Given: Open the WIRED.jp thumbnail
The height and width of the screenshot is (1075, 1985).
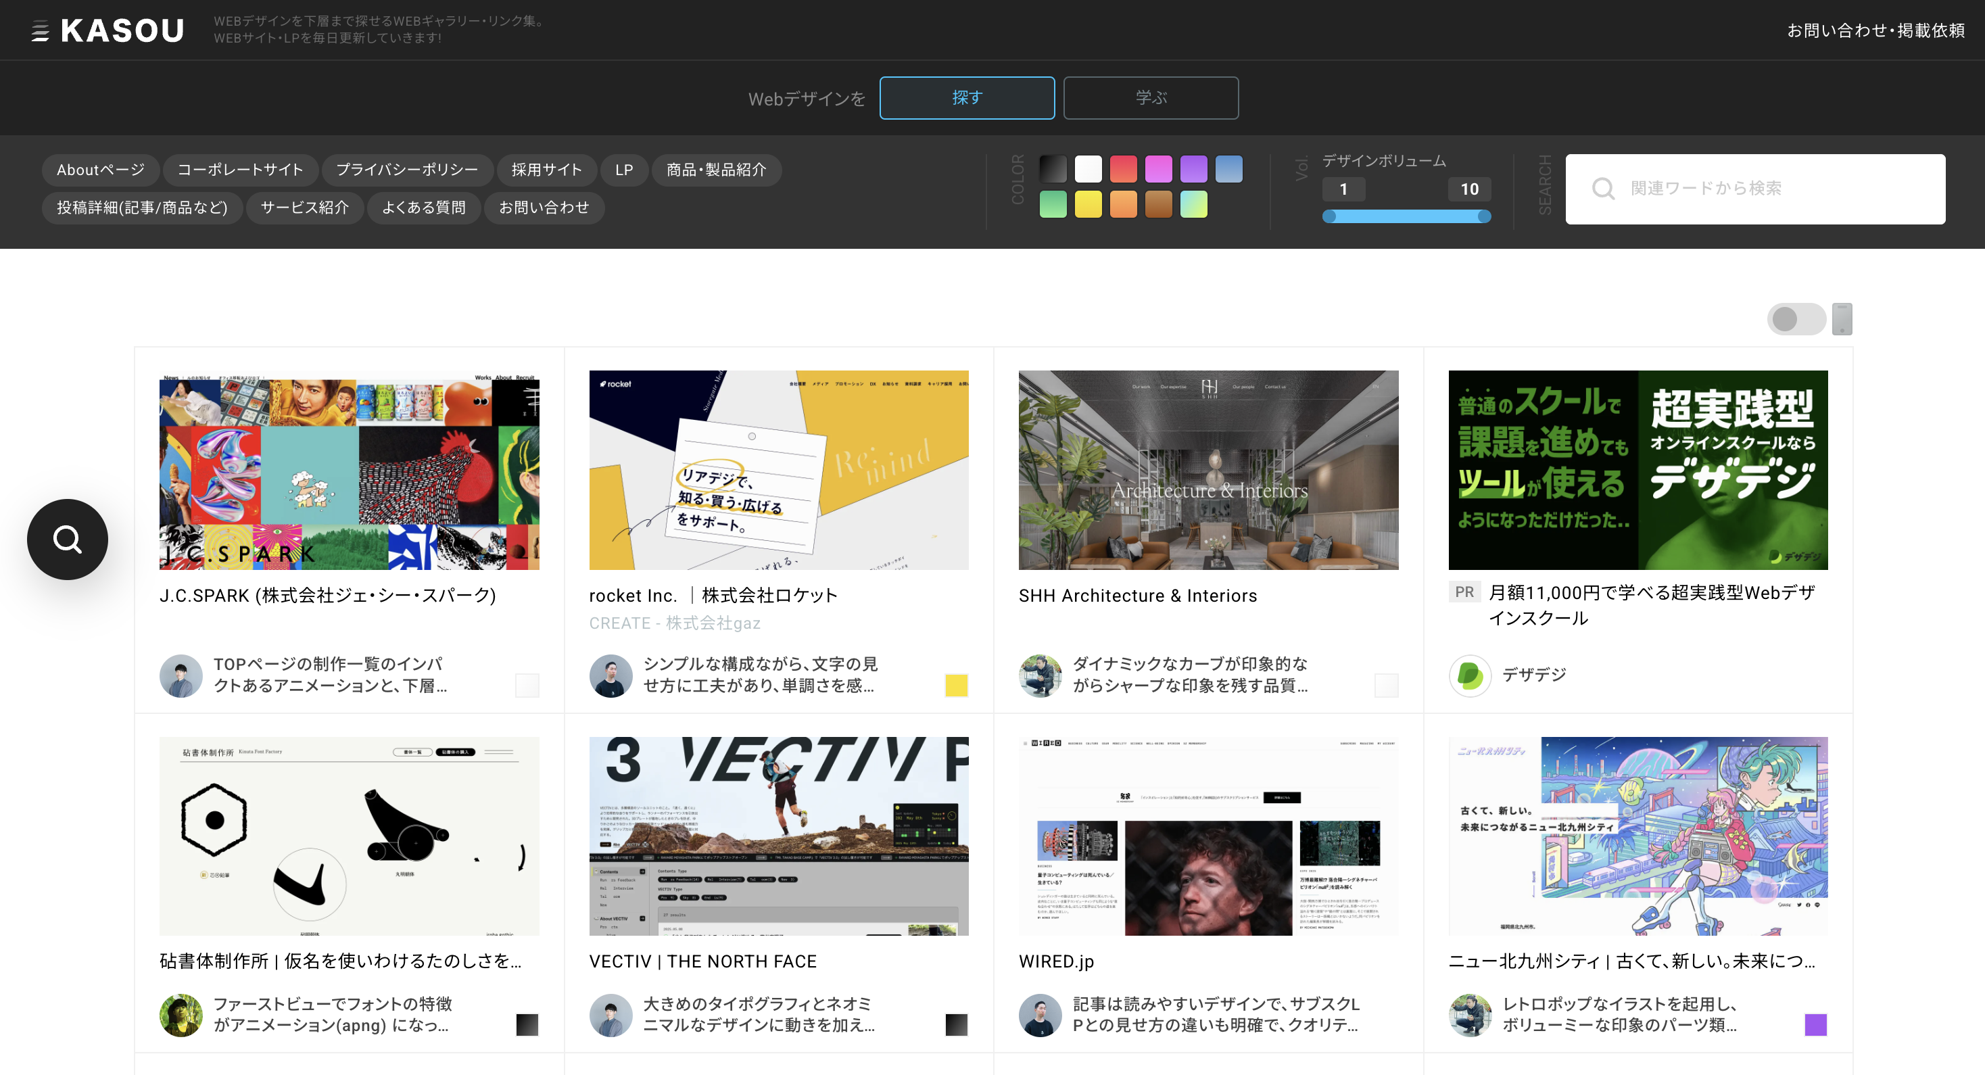Looking at the screenshot, I should point(1208,836).
